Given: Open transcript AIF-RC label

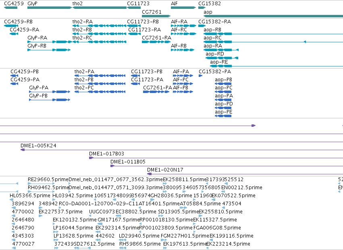Looking at the screenshot, I should [179, 30].
